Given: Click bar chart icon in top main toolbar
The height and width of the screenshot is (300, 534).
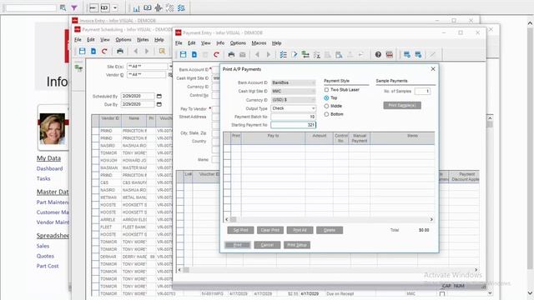Looking at the screenshot, I should (x=136, y=7).
